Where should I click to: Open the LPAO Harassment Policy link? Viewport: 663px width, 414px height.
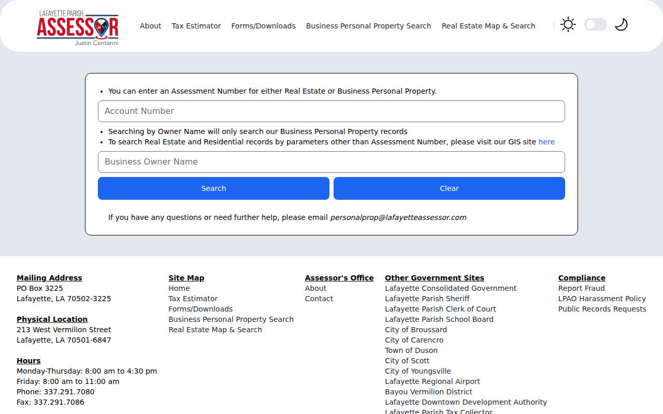(602, 299)
